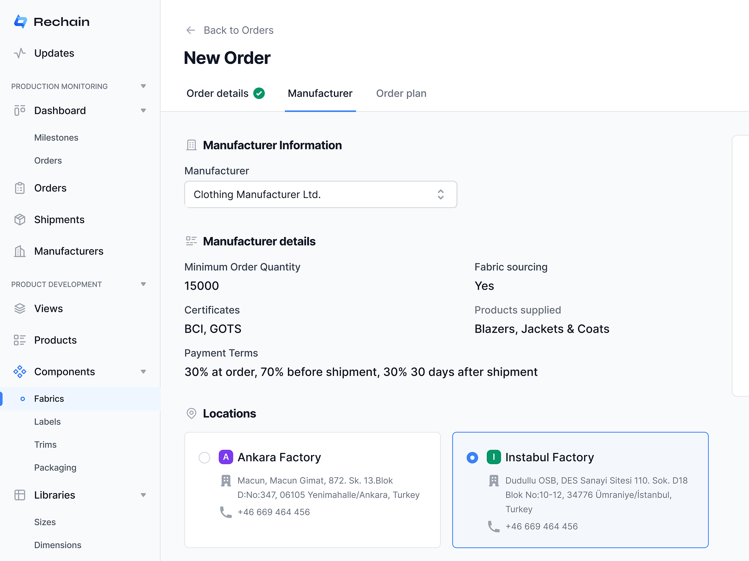
Task: Select the Components diamond icon
Action: [x=20, y=371]
